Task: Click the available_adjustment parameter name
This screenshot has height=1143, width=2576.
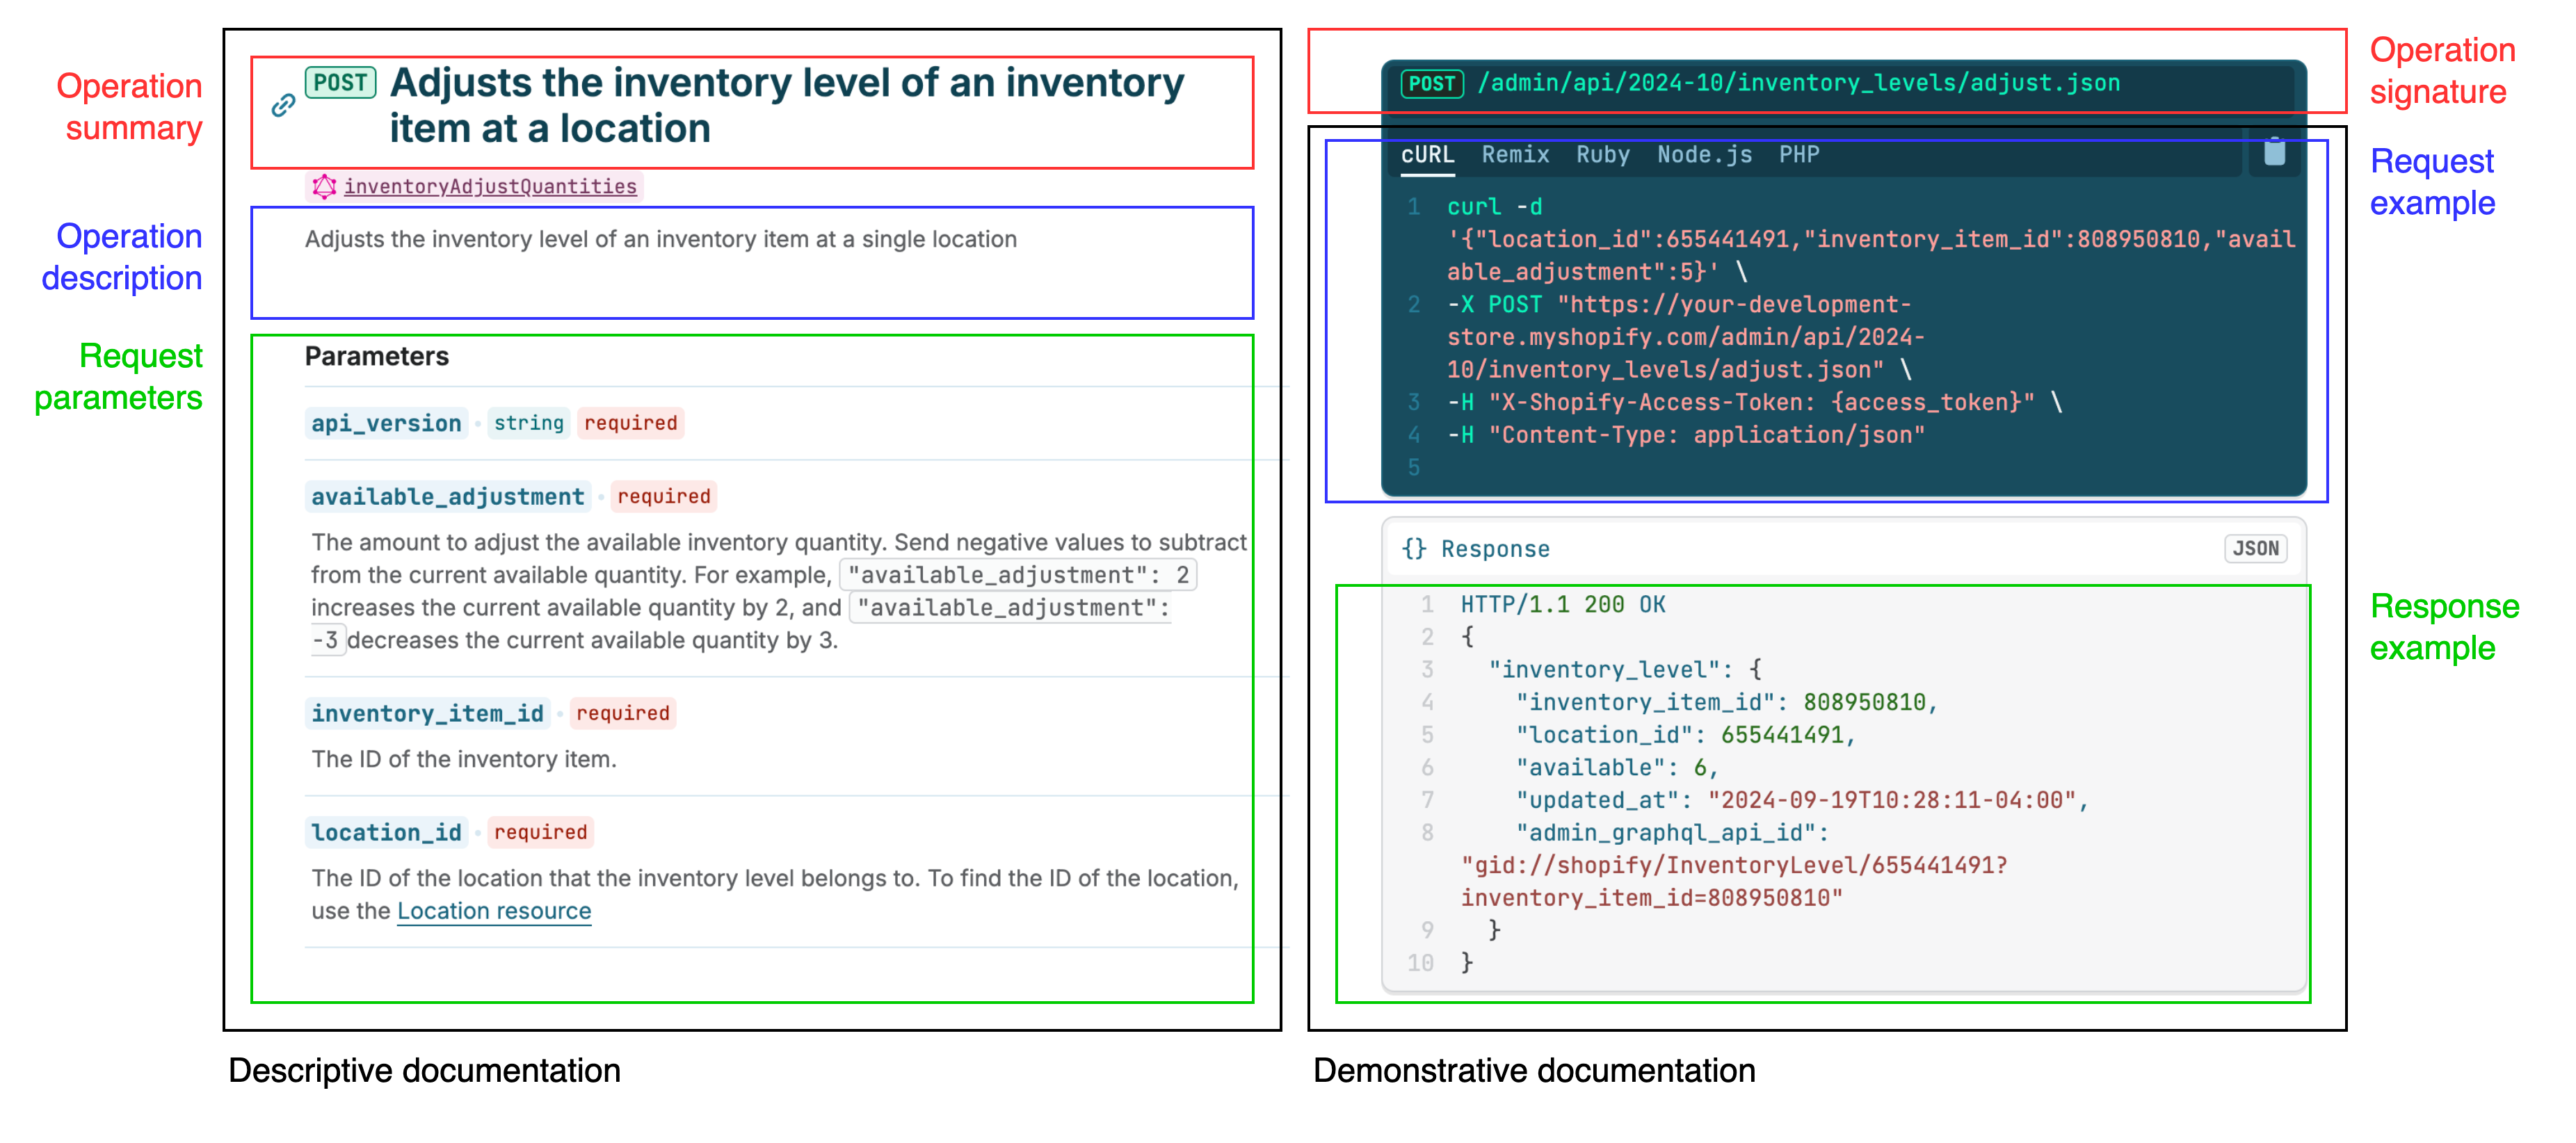Action: 447,497
